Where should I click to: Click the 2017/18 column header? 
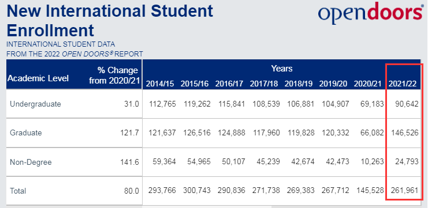[x=264, y=84]
